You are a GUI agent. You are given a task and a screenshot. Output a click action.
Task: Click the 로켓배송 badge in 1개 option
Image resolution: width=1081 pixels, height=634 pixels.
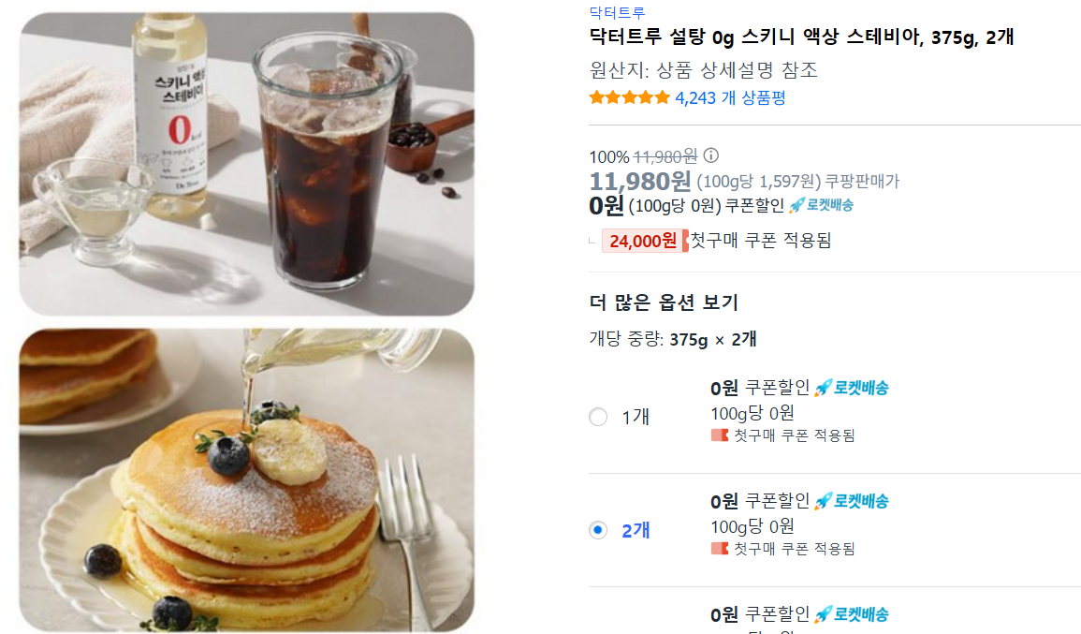(852, 388)
